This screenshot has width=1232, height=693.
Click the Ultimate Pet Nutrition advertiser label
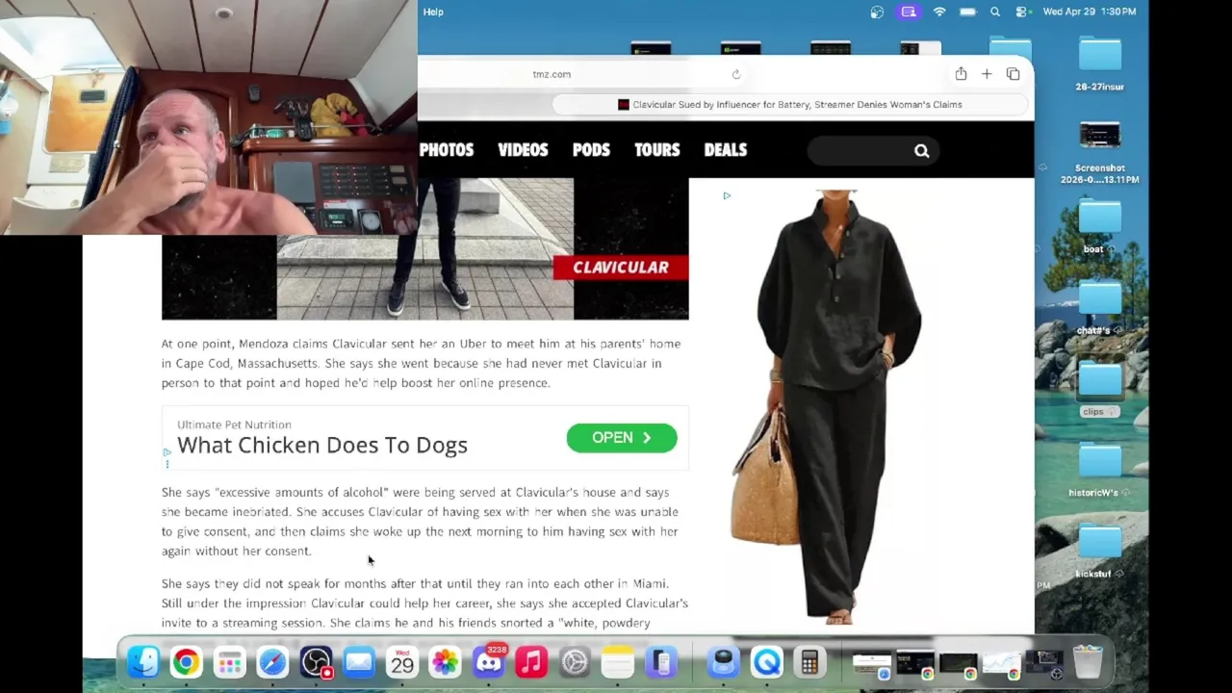(x=234, y=424)
